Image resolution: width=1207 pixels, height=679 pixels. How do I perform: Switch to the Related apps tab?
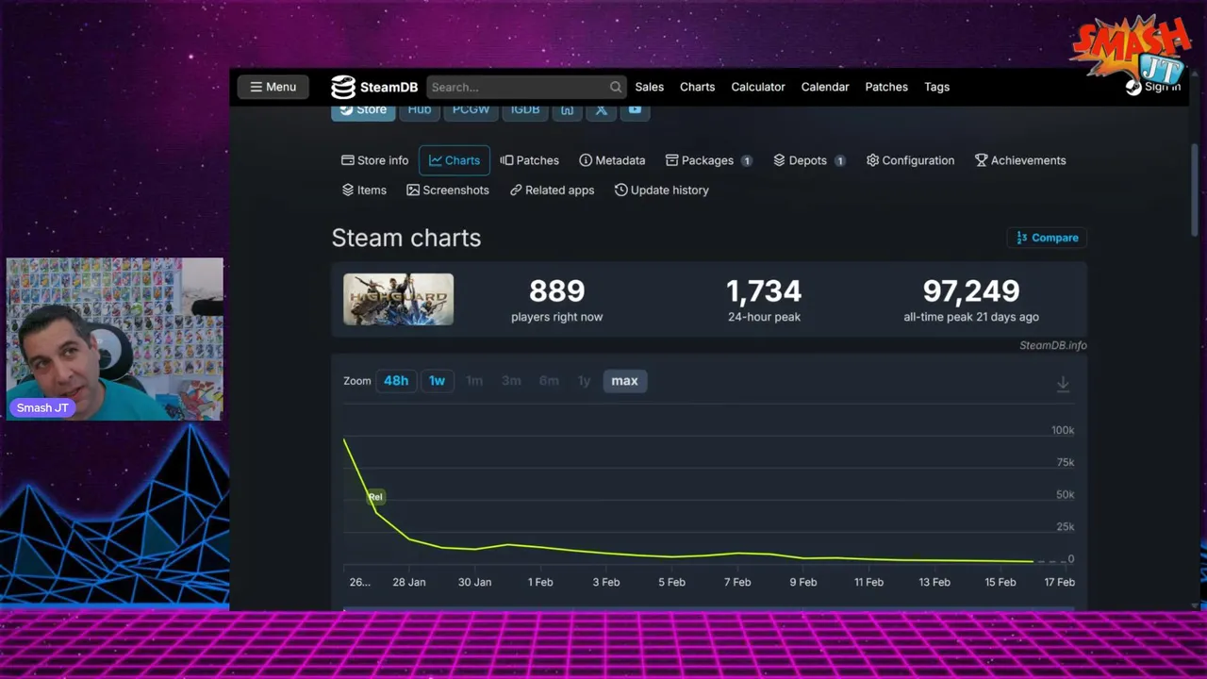[552, 190]
